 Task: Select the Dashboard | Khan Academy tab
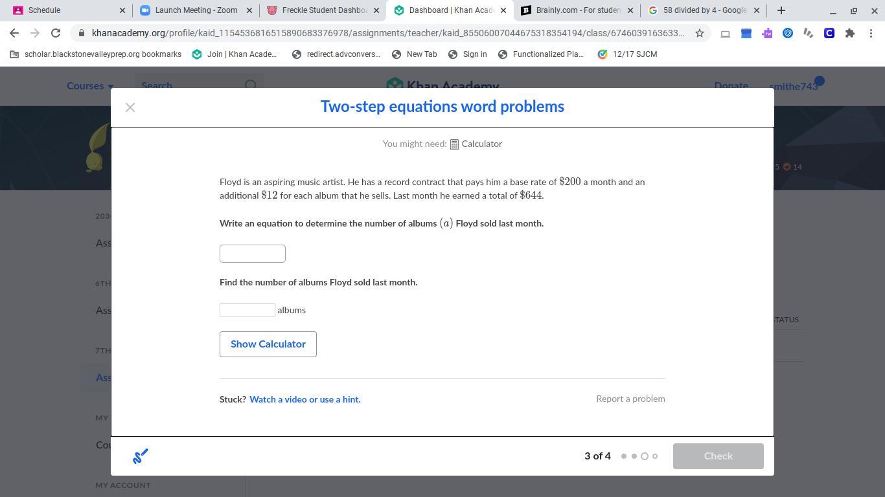[450, 10]
